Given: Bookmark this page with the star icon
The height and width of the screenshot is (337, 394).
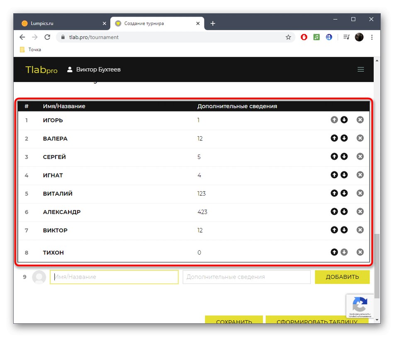Looking at the screenshot, I should (x=288, y=37).
